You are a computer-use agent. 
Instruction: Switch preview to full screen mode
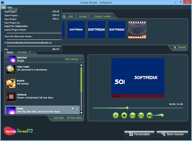[x=141, y=115]
